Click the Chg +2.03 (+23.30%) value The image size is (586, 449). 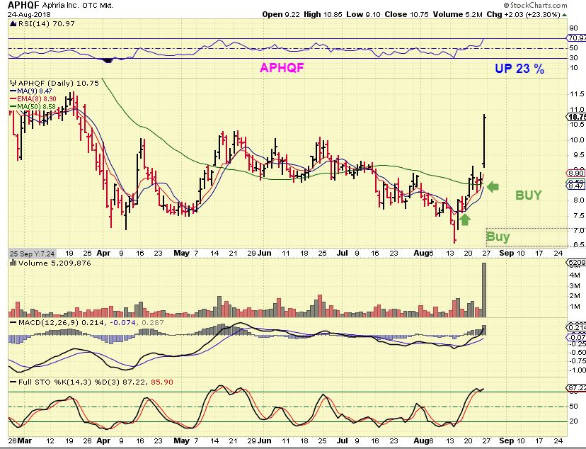click(x=523, y=15)
